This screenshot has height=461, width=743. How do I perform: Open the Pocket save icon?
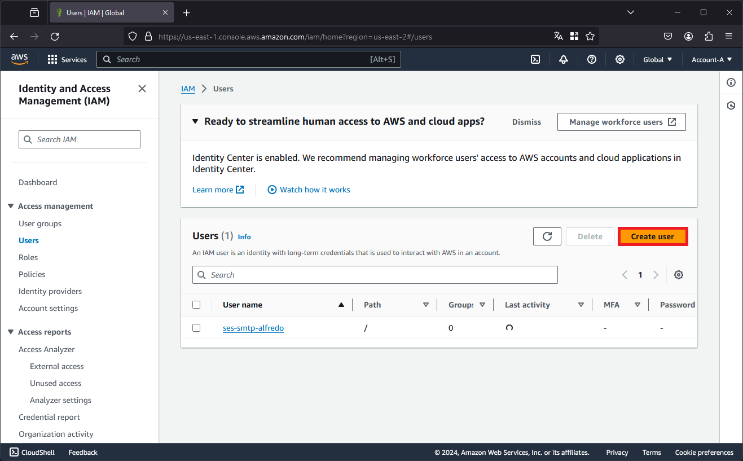[668, 36]
